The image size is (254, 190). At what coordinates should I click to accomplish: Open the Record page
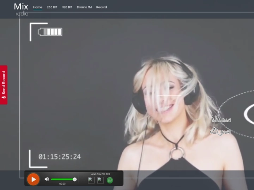[x=102, y=7]
